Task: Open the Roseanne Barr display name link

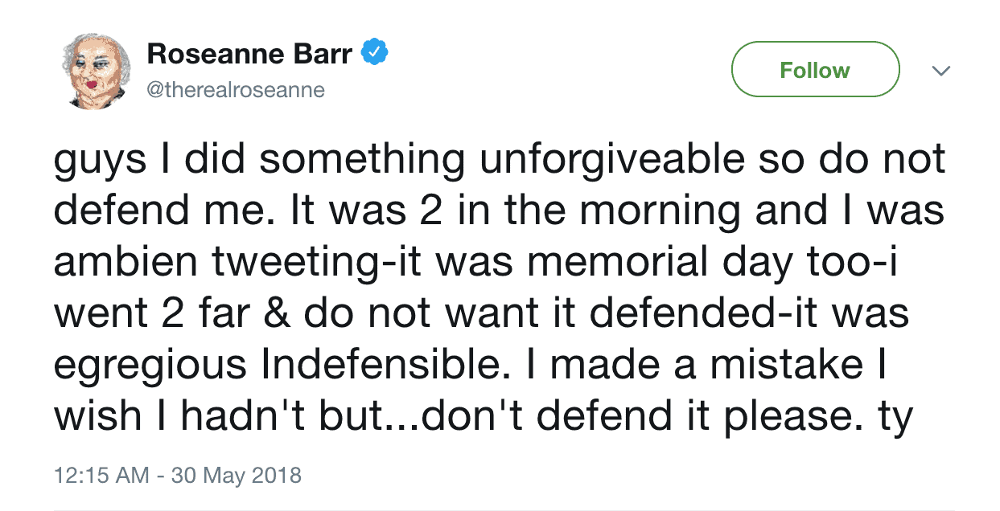Action: pos(249,54)
